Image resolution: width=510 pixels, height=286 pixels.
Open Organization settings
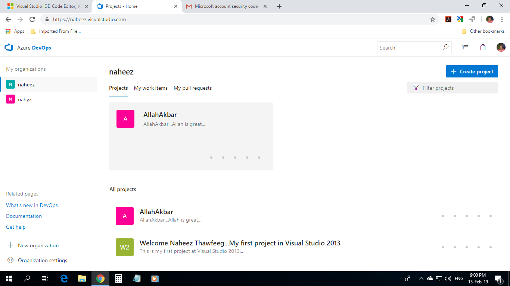point(43,260)
